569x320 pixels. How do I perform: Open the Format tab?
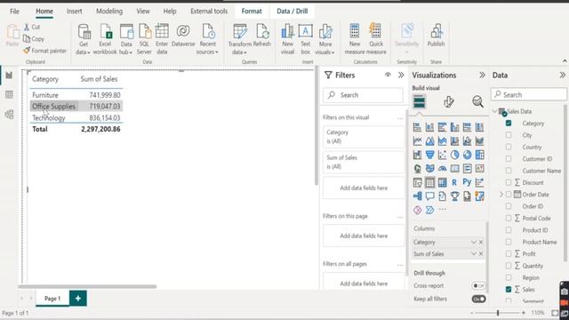point(252,12)
